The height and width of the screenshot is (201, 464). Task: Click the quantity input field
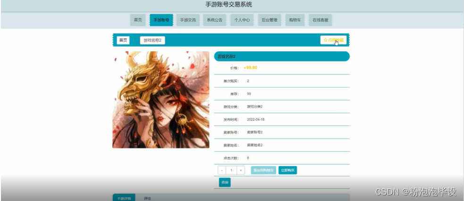coord(231,170)
